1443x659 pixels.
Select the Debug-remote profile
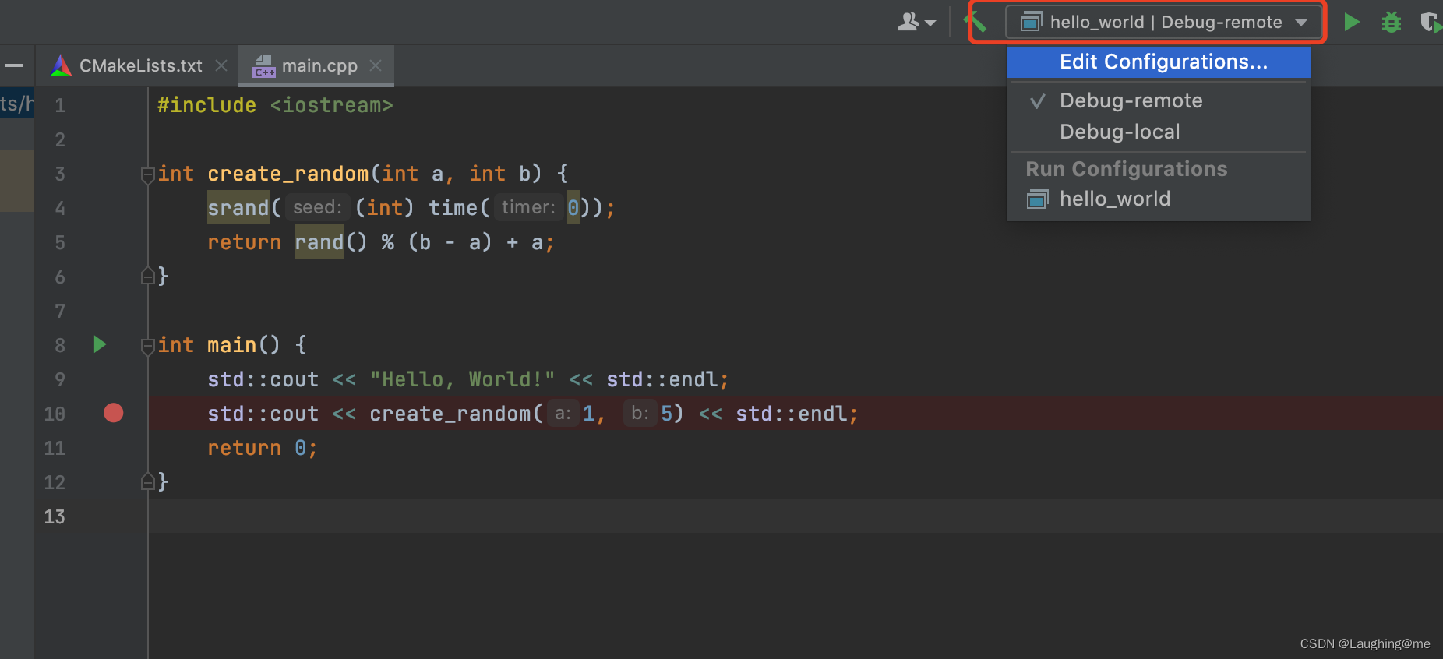[1159, 100]
